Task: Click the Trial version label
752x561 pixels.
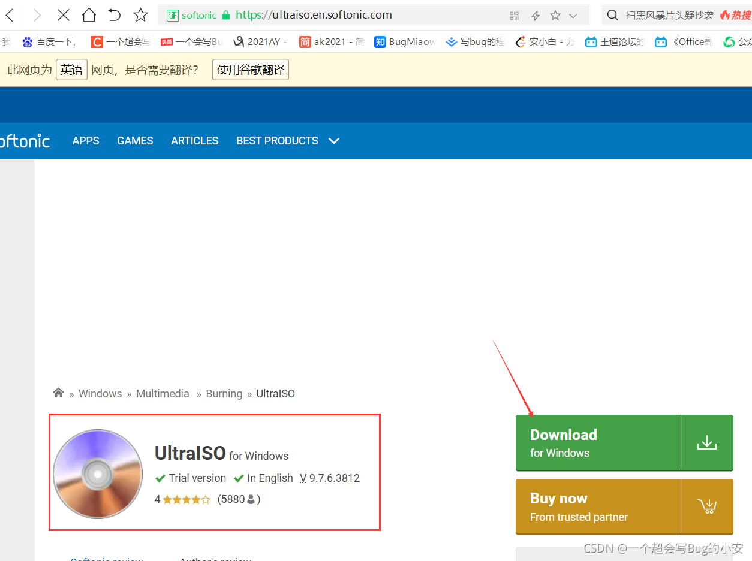Action: click(191, 478)
